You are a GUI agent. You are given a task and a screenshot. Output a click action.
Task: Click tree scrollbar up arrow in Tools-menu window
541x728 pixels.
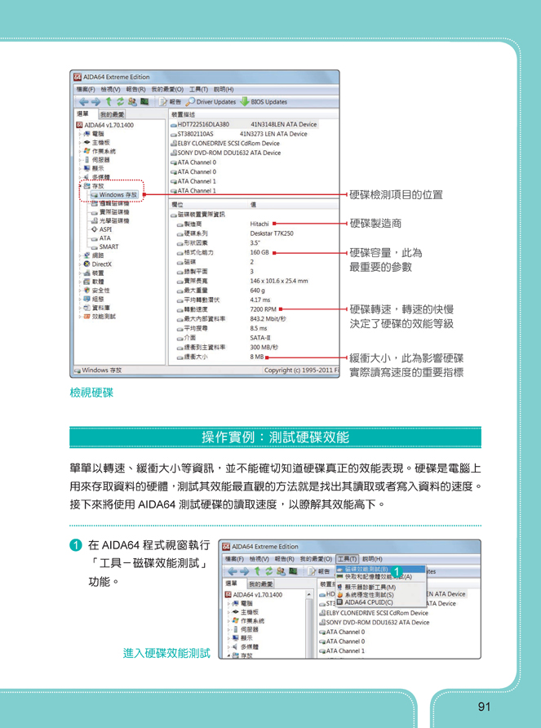point(309,594)
